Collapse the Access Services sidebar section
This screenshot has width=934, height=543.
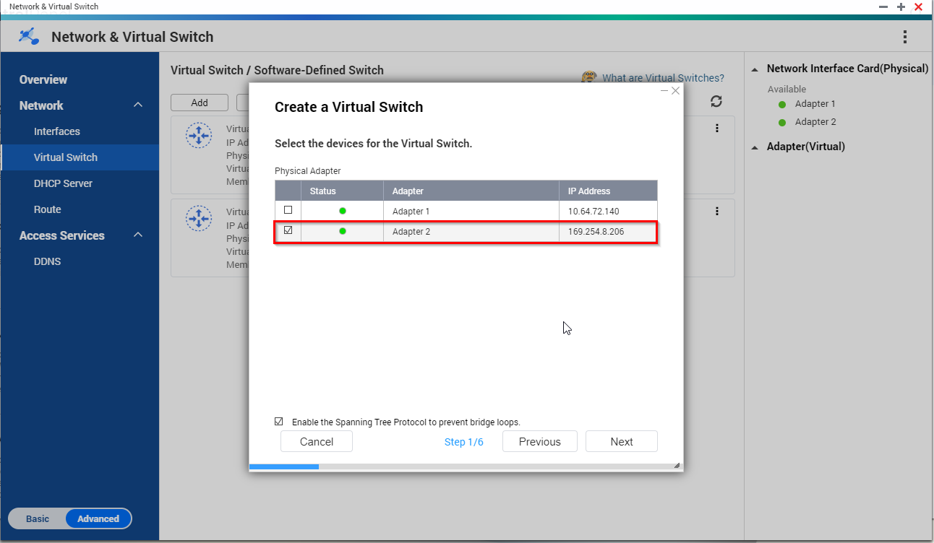point(138,235)
